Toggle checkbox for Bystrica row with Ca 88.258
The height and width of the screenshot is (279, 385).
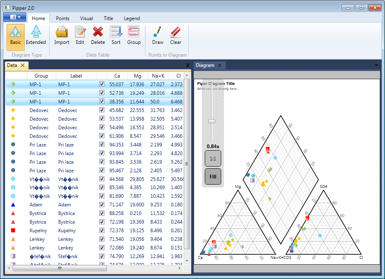pyautogui.click(x=102, y=213)
